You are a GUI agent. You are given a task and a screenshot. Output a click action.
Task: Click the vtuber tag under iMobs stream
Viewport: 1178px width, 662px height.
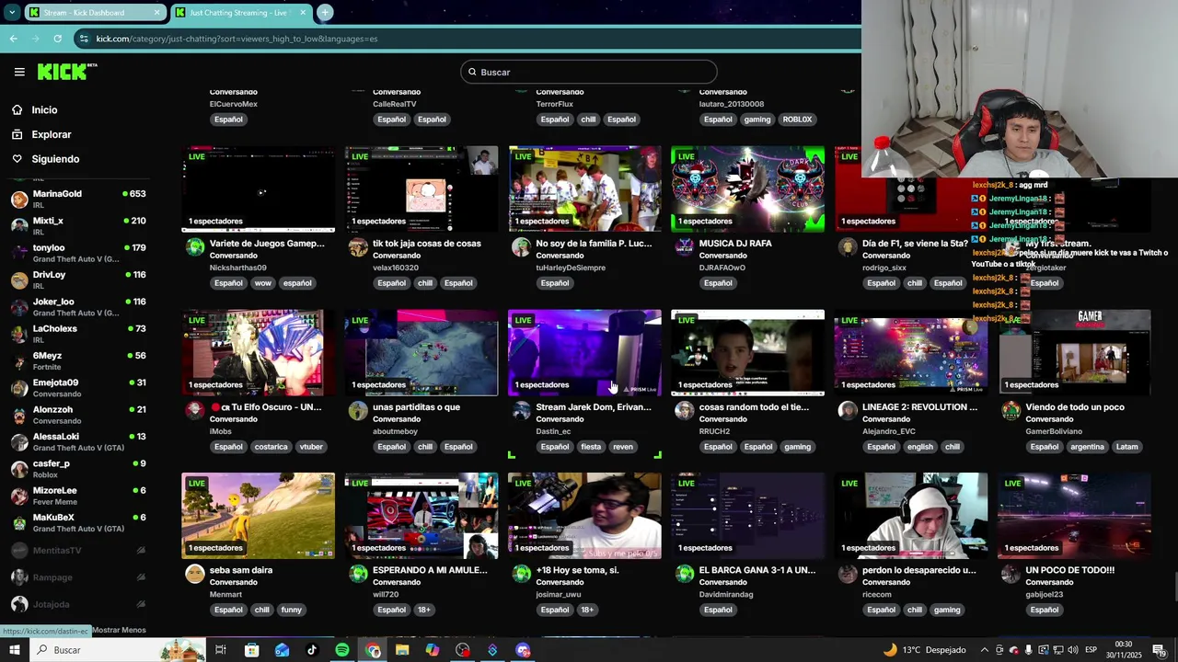[x=311, y=447]
